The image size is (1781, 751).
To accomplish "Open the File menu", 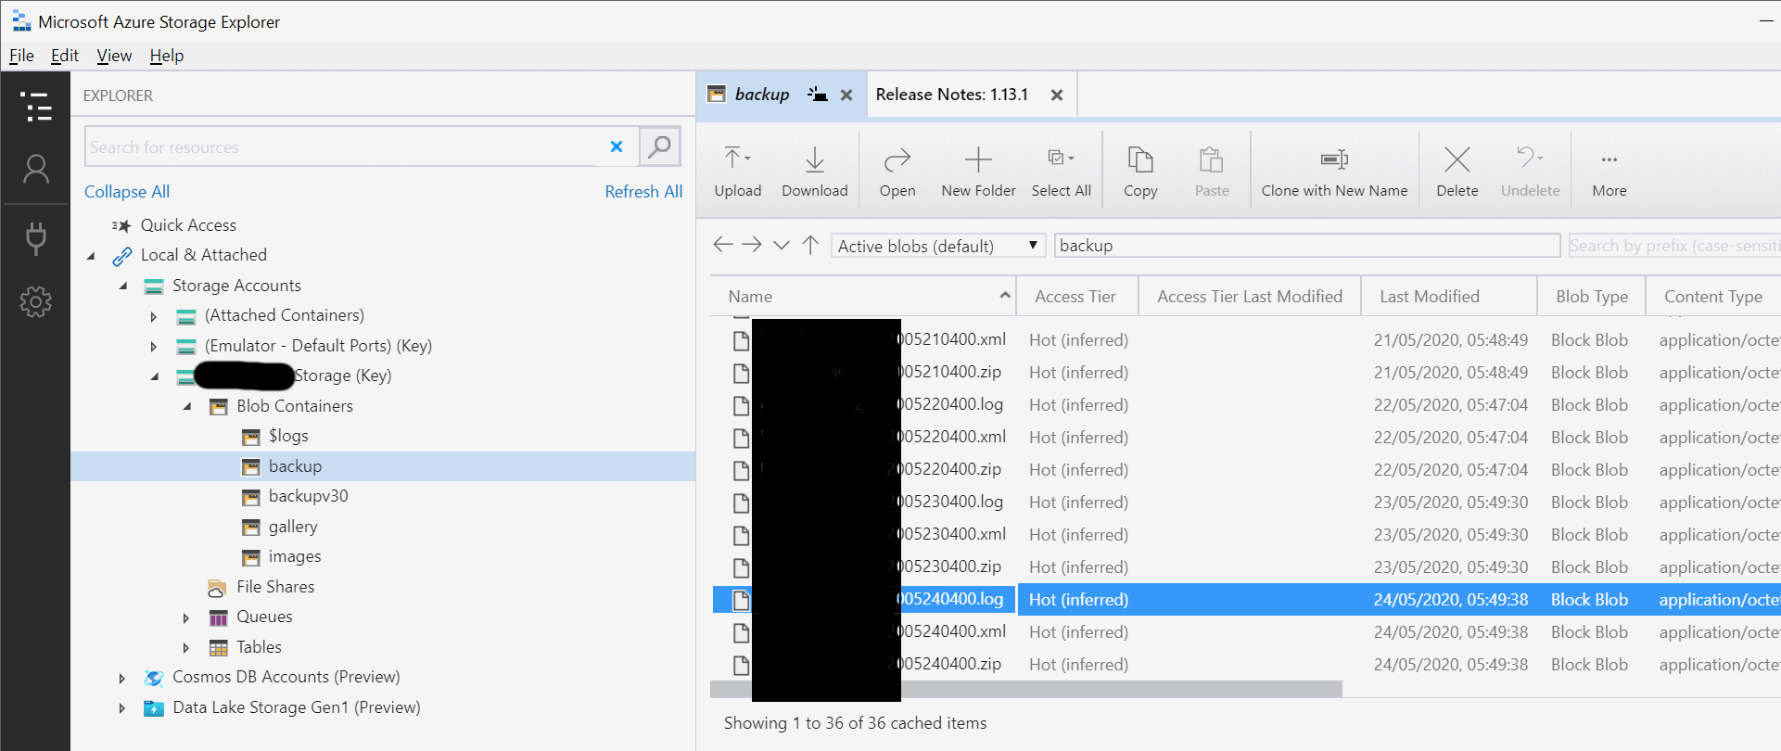I will pyautogui.click(x=21, y=56).
